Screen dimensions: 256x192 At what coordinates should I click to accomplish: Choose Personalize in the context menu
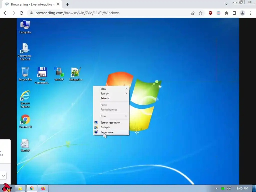pos(111,132)
